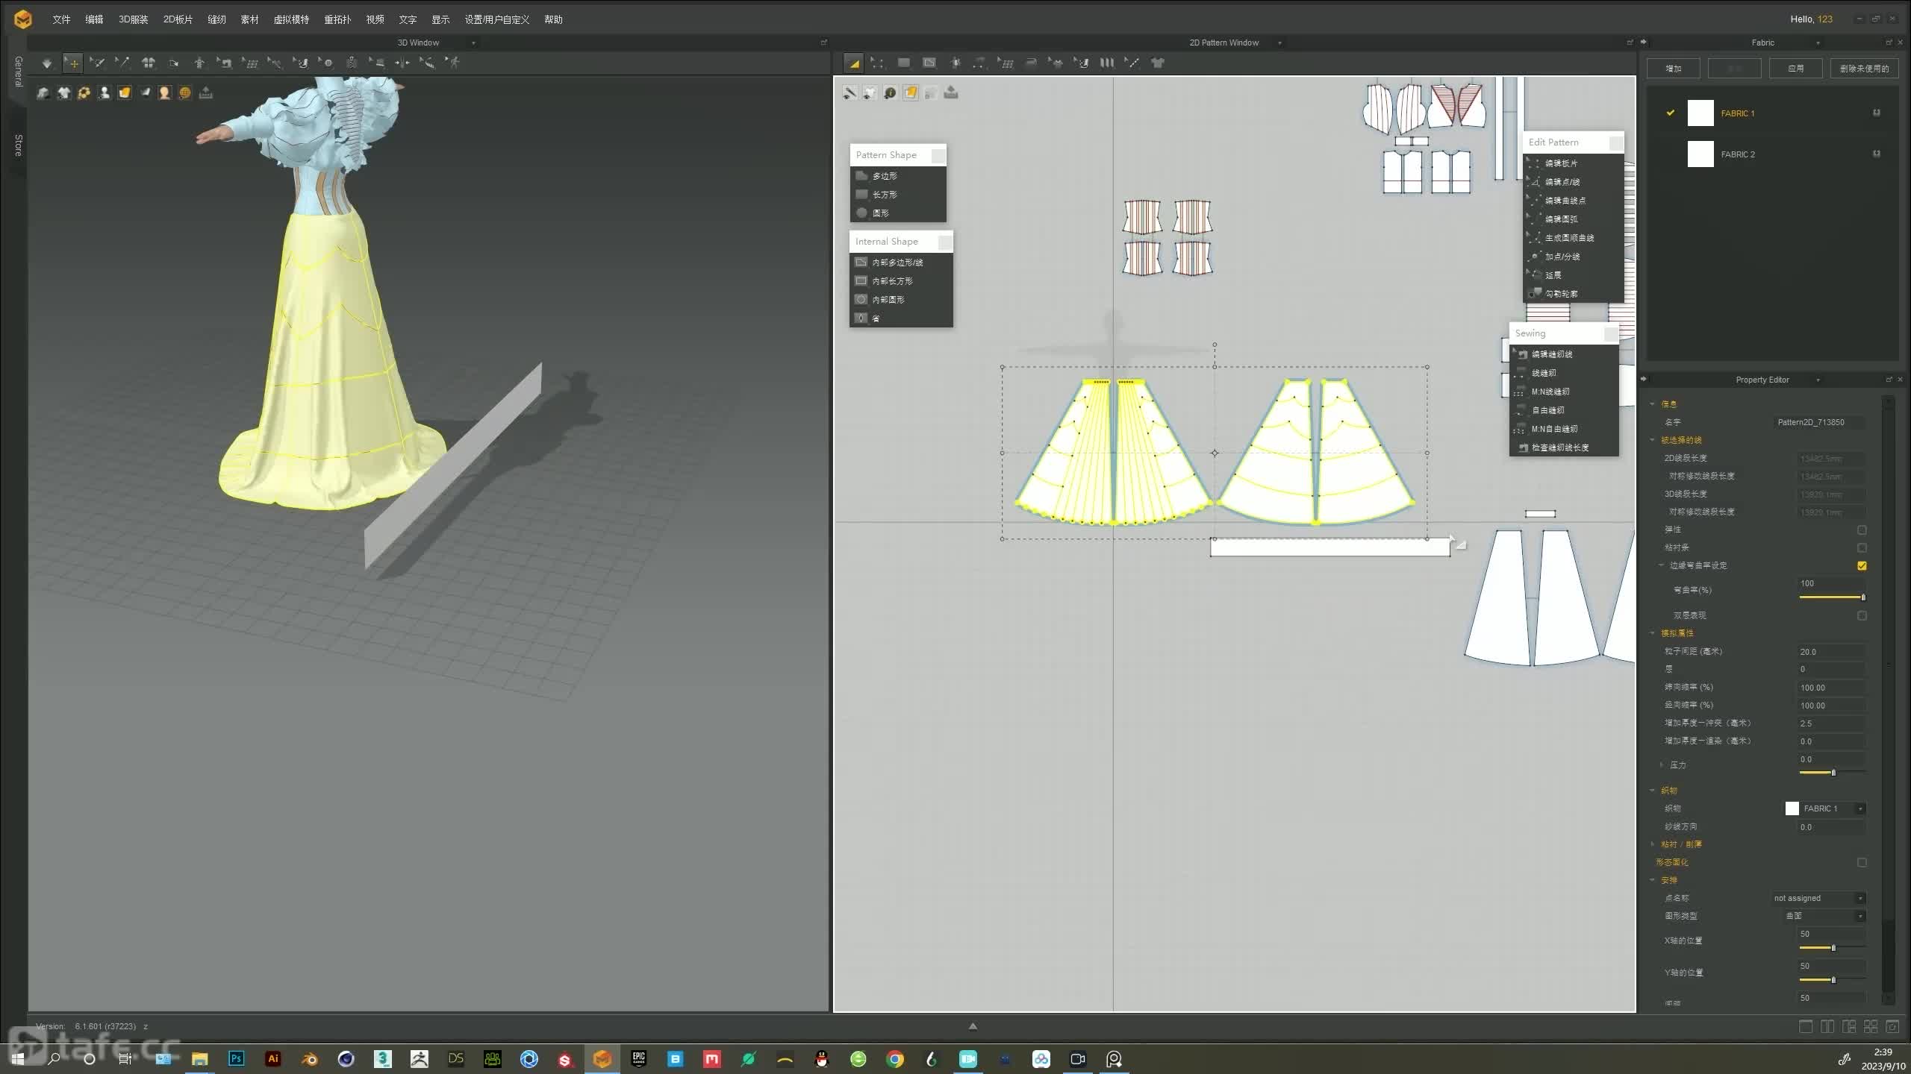Open Google Chrome from the Windows taskbar

(x=895, y=1058)
